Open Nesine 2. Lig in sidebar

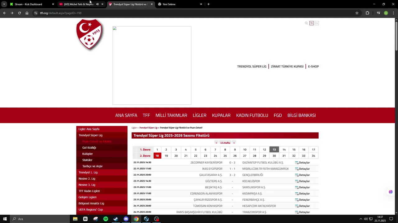(x=102, y=179)
